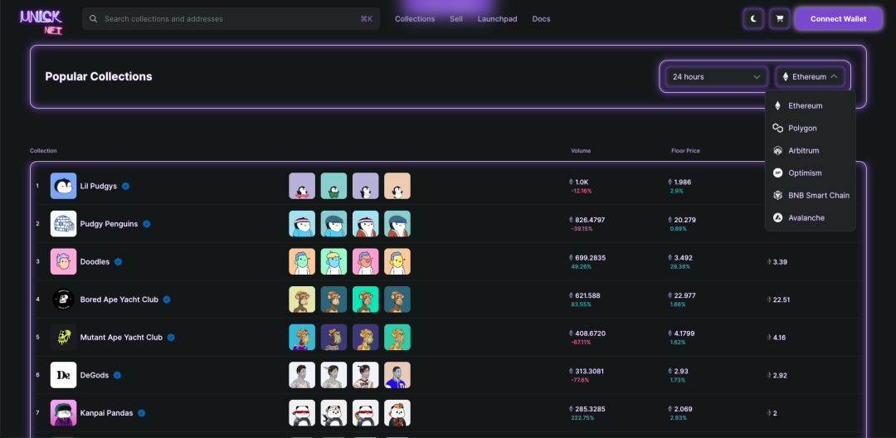Open last Mutant Ape NFT thumbnail
This screenshot has width=896, height=438.
(x=397, y=338)
